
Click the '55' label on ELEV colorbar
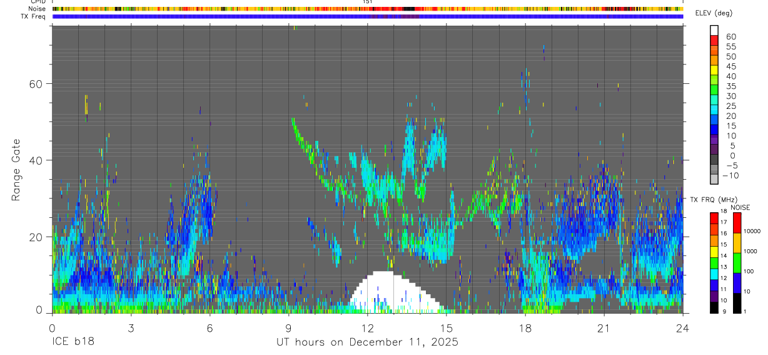[x=731, y=46]
